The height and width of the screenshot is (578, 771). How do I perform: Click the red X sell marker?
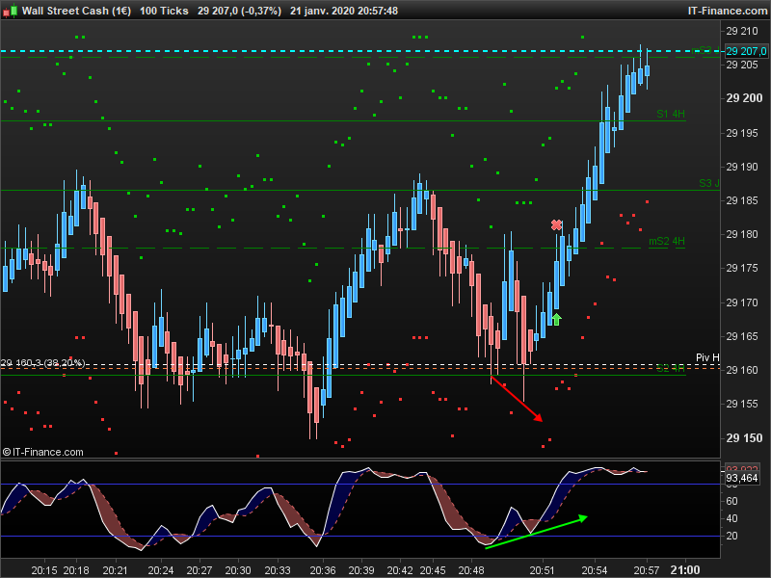click(556, 225)
